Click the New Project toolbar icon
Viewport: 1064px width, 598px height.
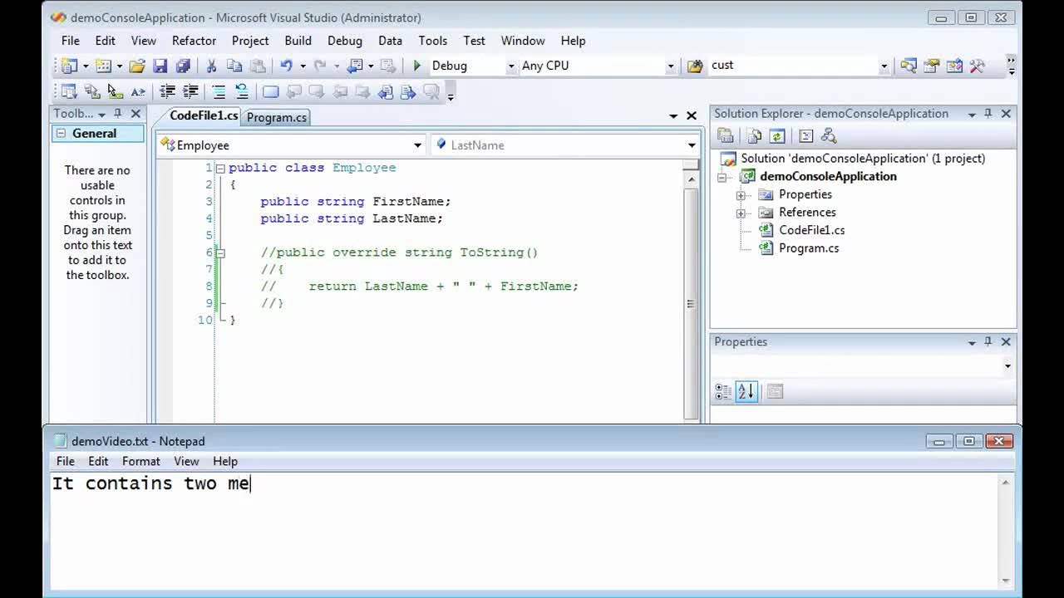(x=70, y=66)
